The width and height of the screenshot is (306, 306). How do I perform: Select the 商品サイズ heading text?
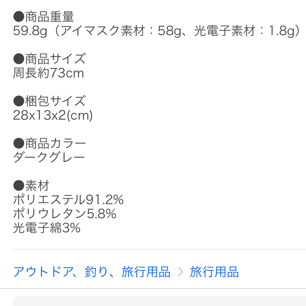pyautogui.click(x=56, y=59)
